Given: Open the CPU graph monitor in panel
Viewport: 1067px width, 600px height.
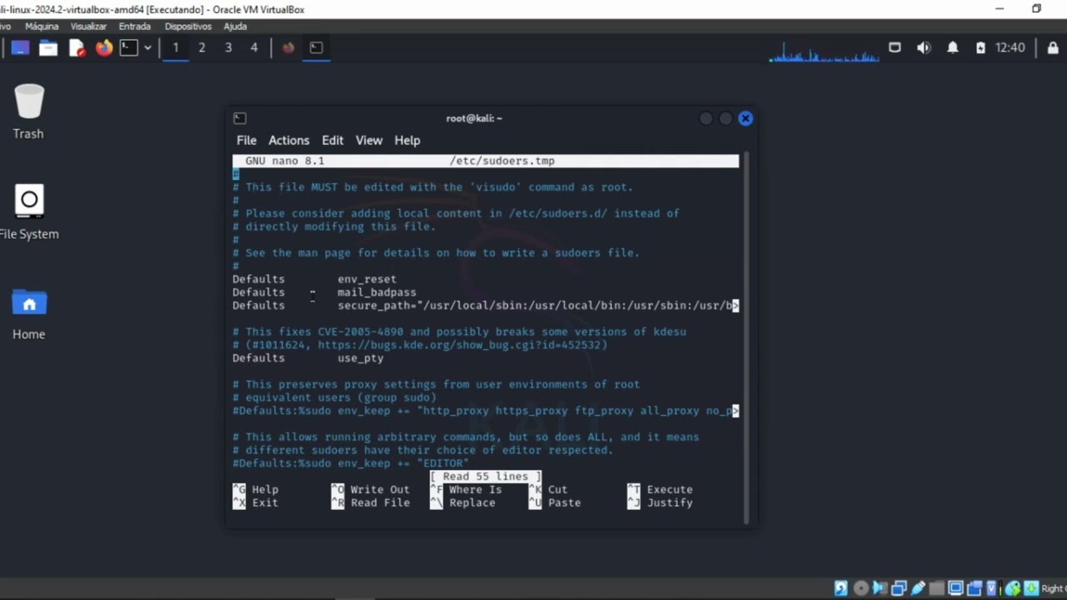Looking at the screenshot, I should point(824,52).
